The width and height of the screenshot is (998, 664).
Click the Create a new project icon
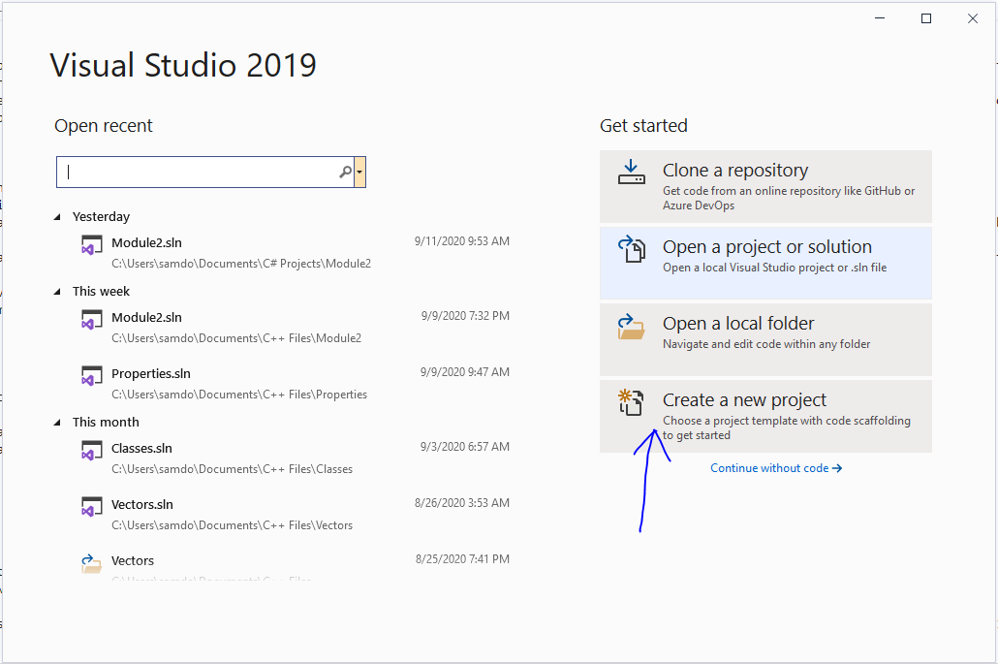tap(632, 402)
